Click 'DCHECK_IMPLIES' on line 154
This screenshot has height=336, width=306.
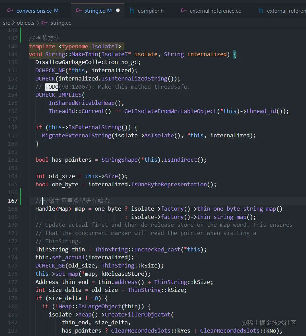click(x=58, y=95)
